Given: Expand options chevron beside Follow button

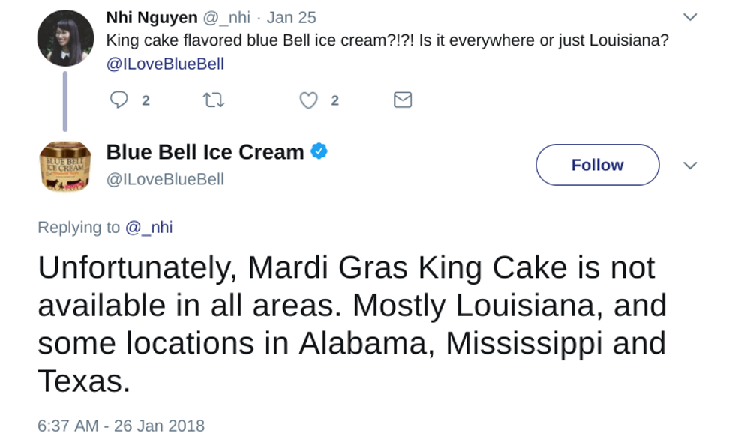Looking at the screenshot, I should [690, 166].
